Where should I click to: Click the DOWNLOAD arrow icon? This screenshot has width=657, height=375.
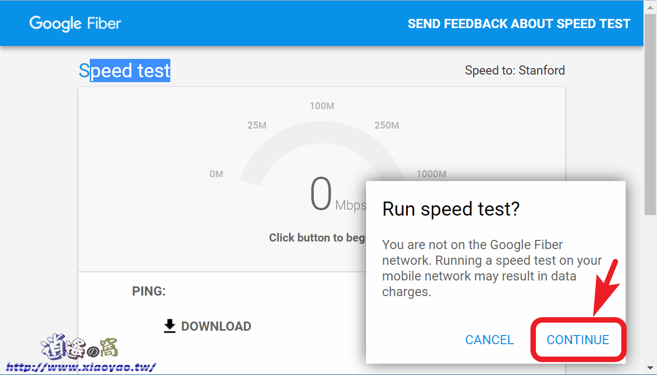click(170, 326)
